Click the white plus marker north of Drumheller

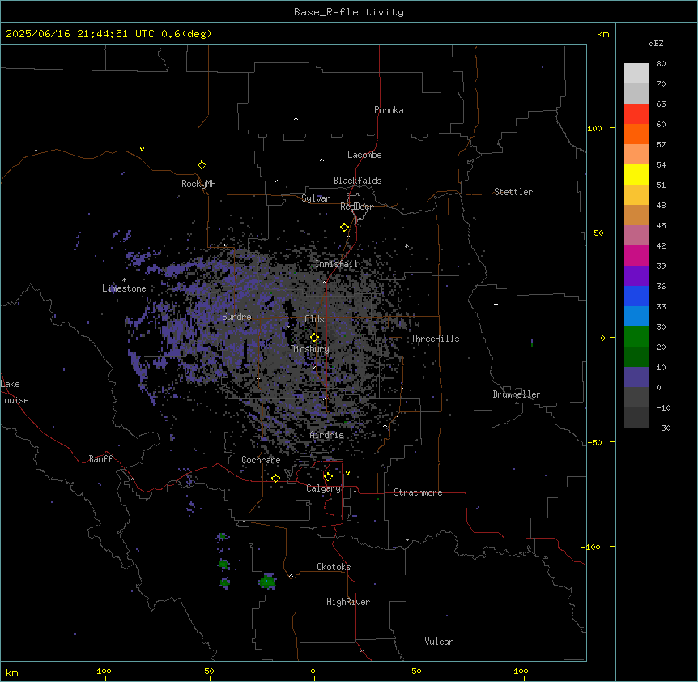pos(496,304)
